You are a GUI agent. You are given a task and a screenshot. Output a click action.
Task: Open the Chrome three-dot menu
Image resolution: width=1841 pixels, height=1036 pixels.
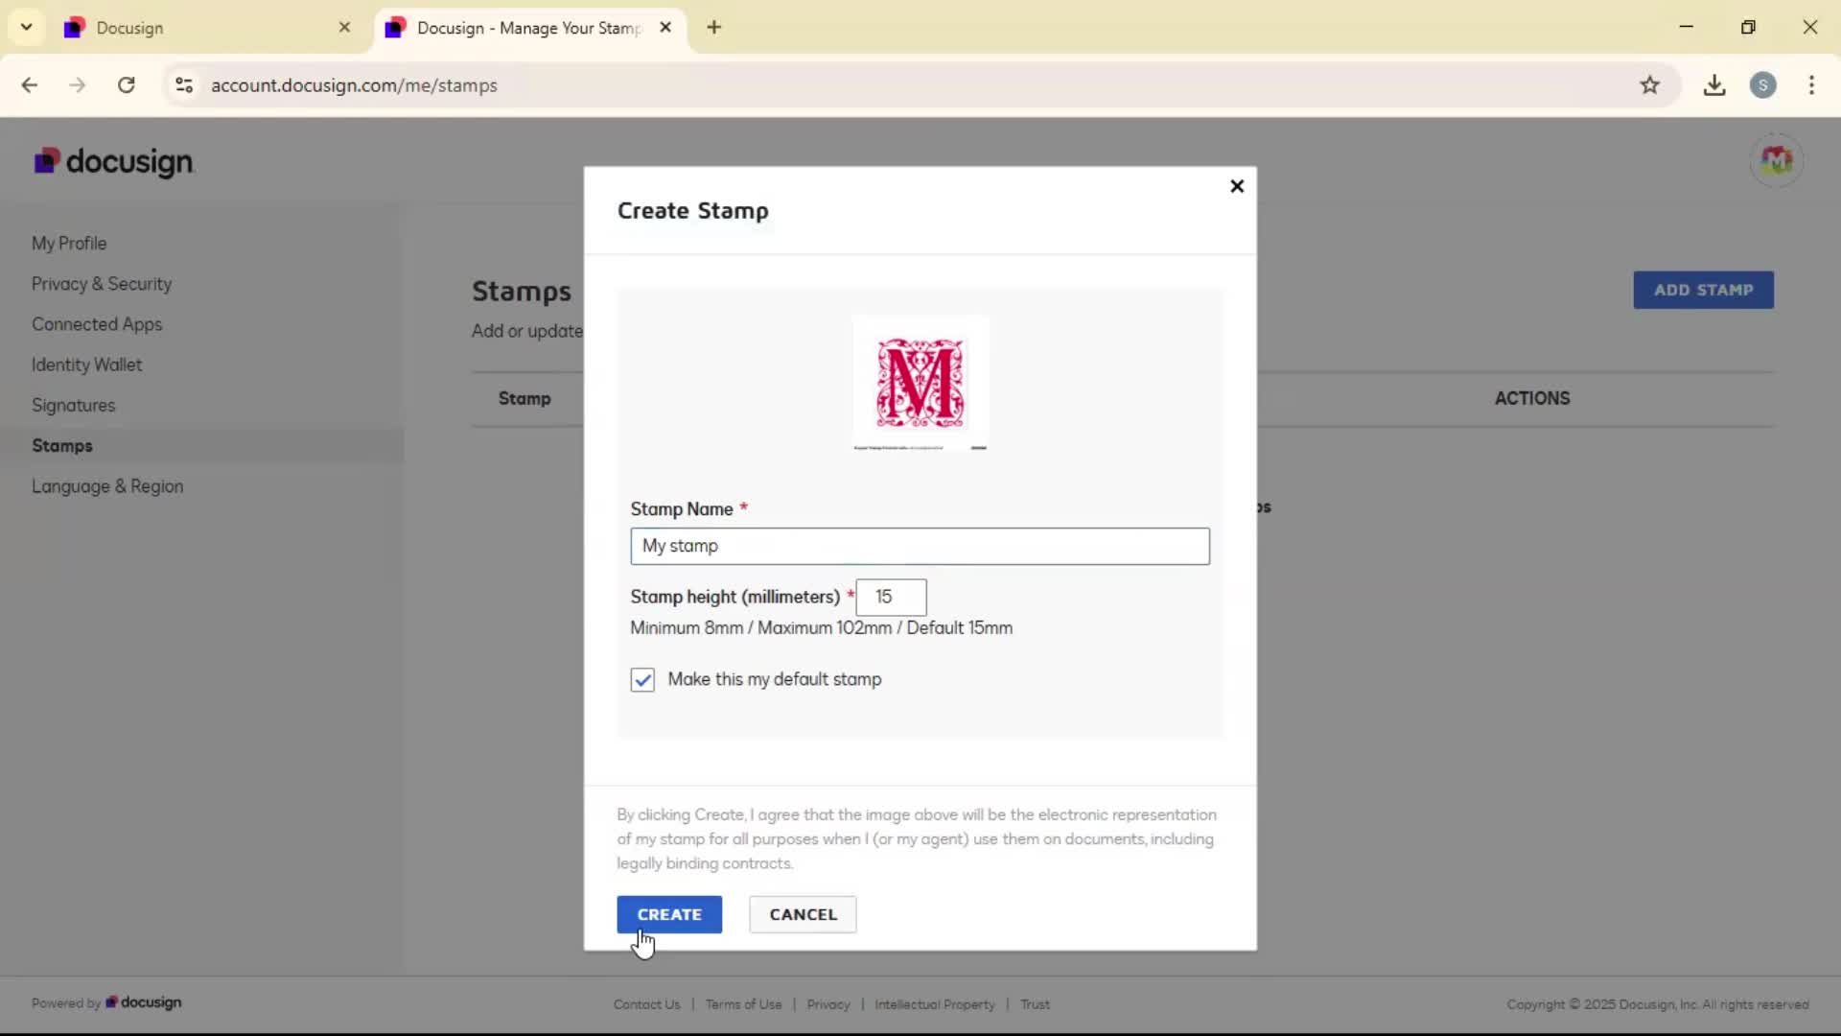tap(1811, 85)
